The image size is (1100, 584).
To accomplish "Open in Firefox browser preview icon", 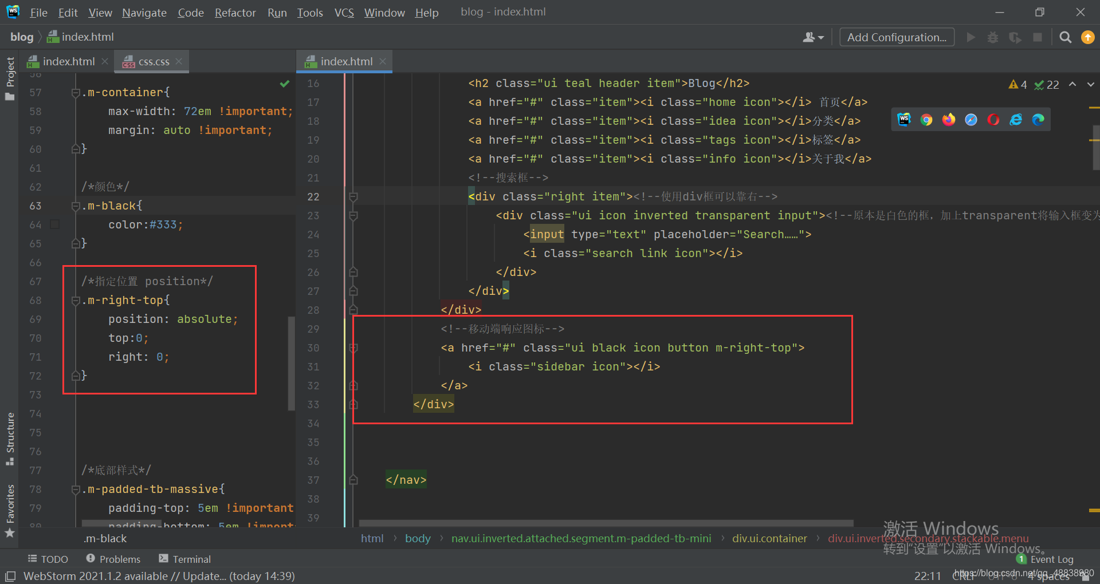I will click(949, 120).
